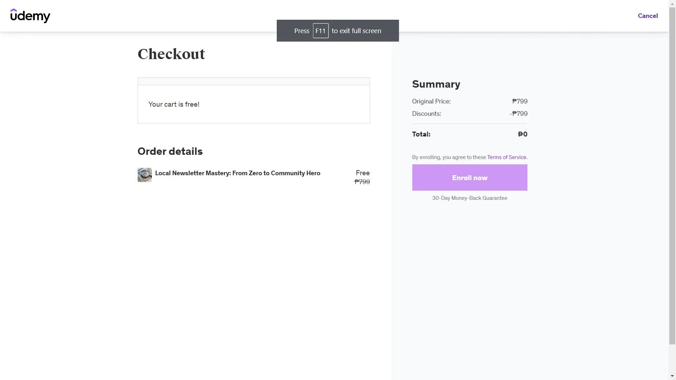This screenshot has width=676, height=380.
Task: Click the Enroll now button
Action: click(x=469, y=178)
